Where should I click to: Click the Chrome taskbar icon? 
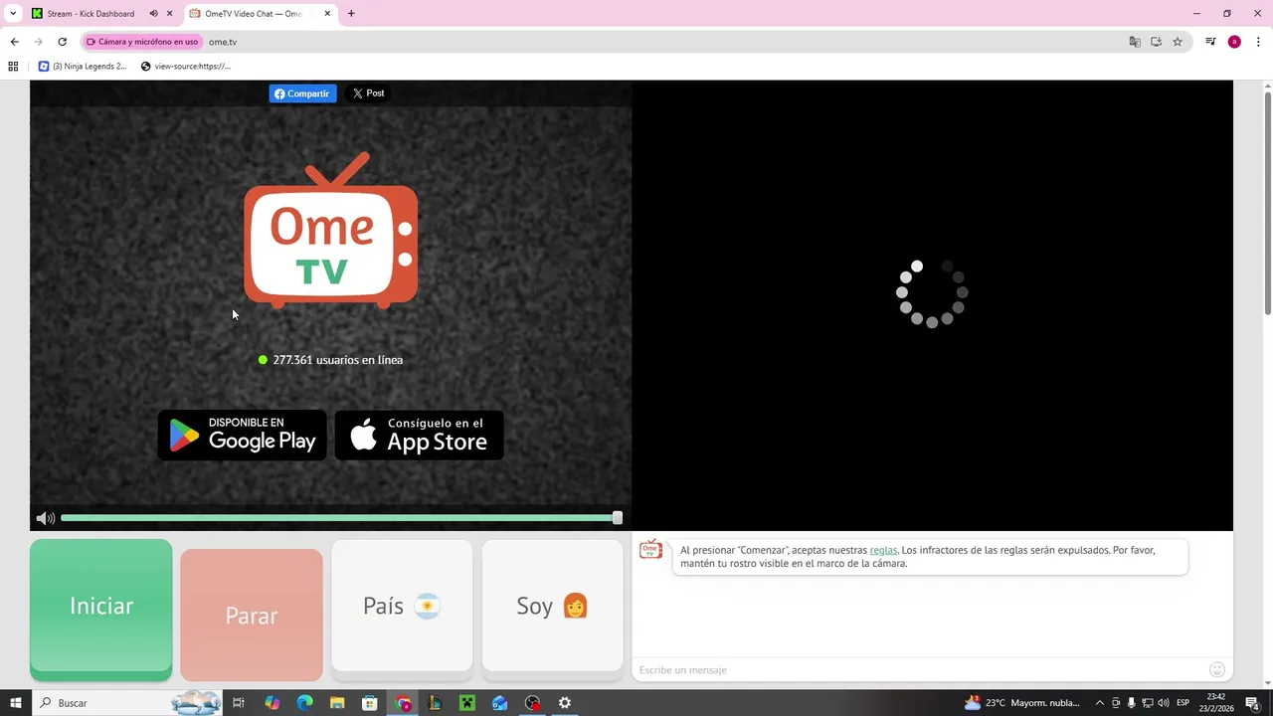click(x=403, y=703)
